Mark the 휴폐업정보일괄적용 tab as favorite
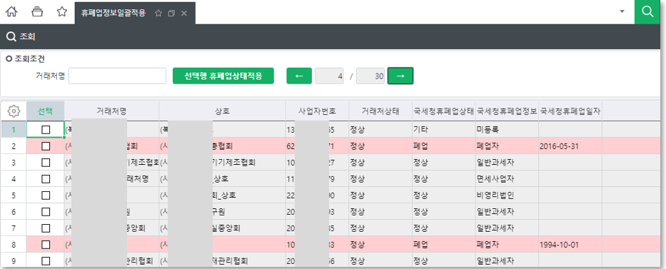 (158, 13)
